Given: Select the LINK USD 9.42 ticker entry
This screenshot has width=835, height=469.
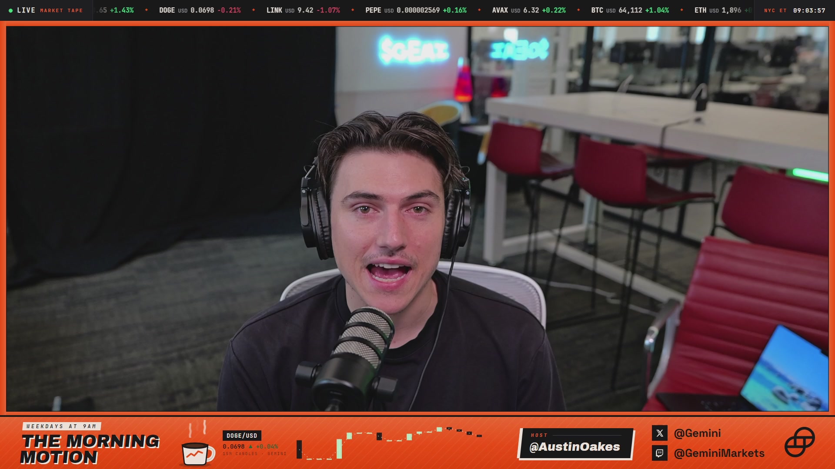Looking at the screenshot, I should point(303,10).
